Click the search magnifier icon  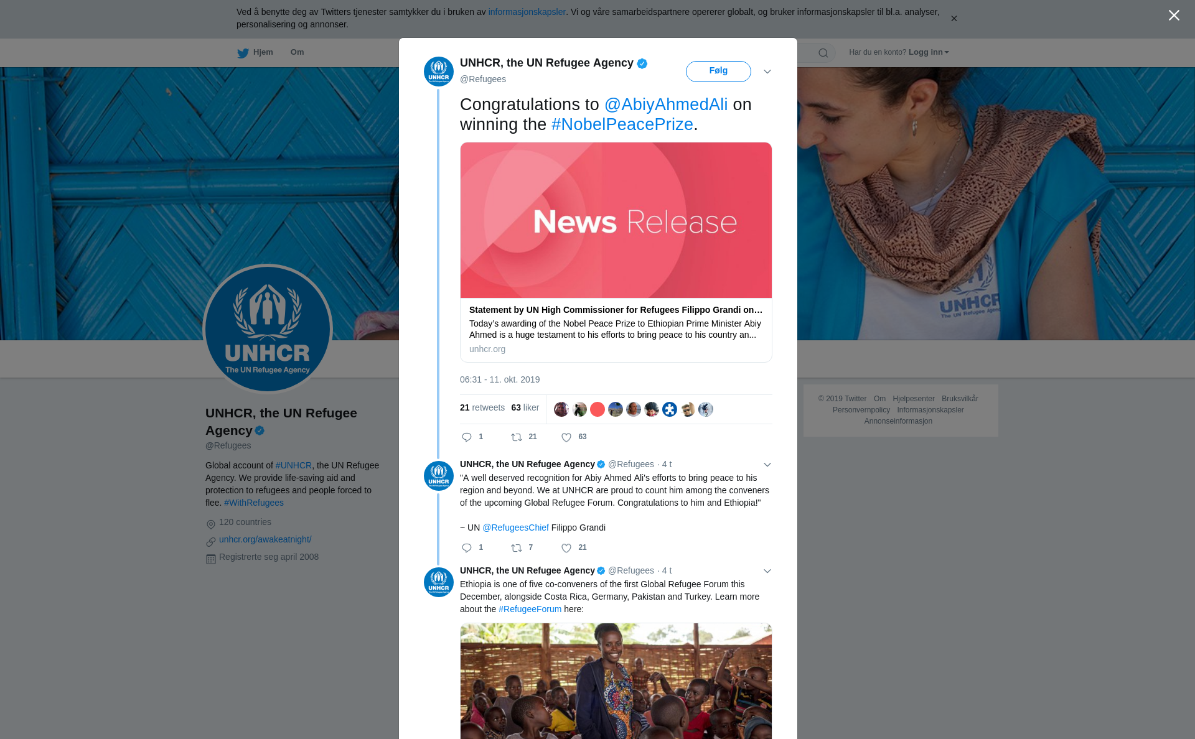click(823, 53)
